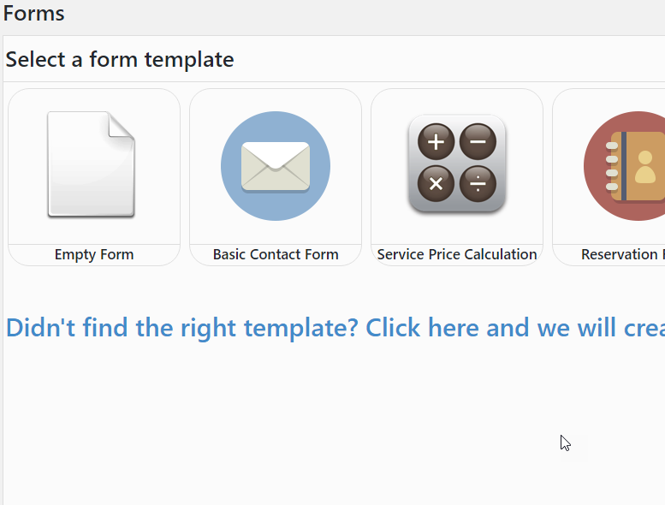
Task: Open the "Didn't find the right template?" link
Action: point(335,328)
